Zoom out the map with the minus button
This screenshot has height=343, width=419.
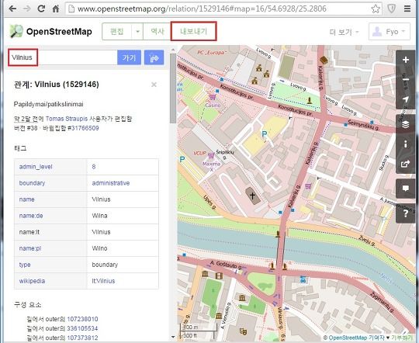(405, 79)
